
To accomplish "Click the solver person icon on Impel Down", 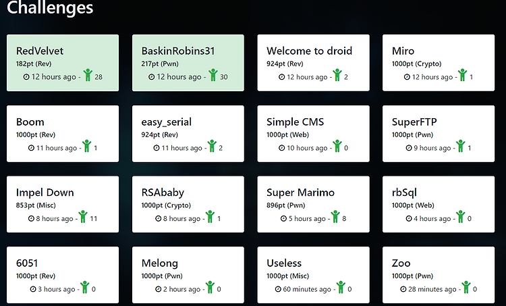I will (83, 216).
